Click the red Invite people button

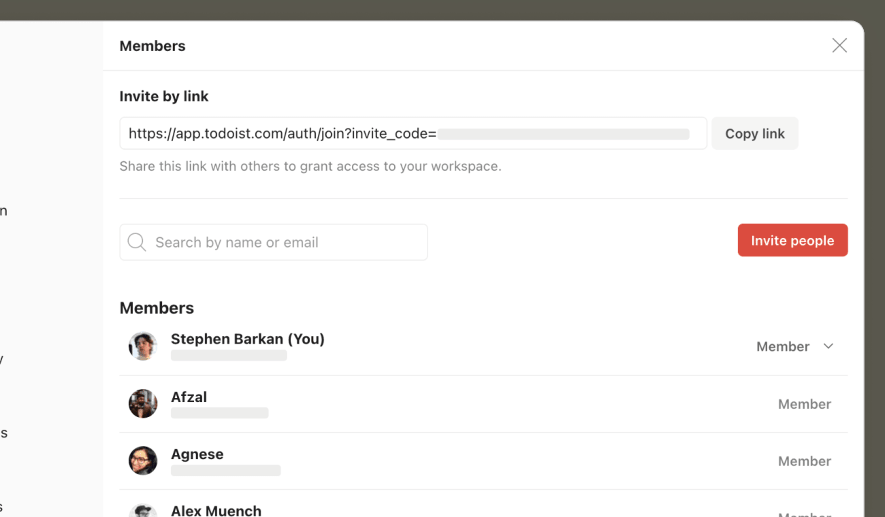coord(793,240)
